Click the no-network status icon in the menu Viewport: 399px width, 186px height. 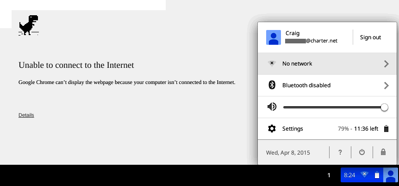pyautogui.click(x=272, y=63)
